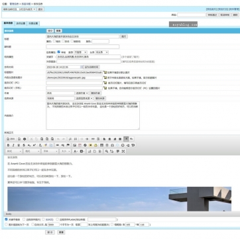240x240 pixels.
Task: Open the headline level dropdown
Action: [x=101, y=52]
